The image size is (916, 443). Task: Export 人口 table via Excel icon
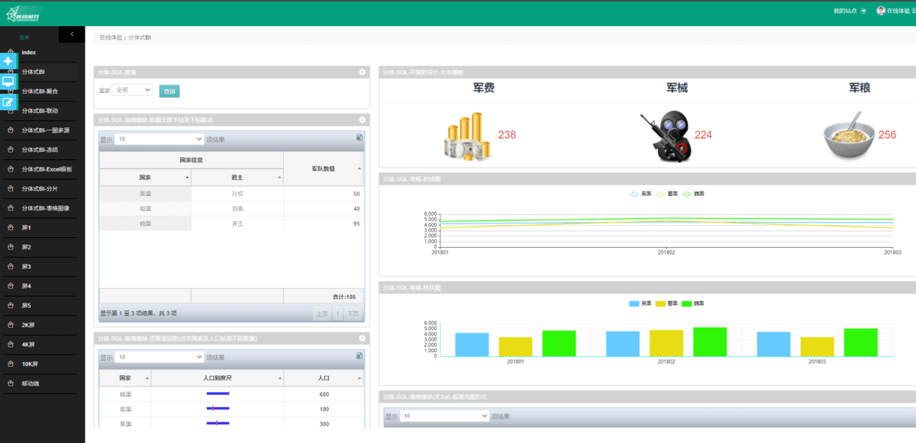[360, 355]
